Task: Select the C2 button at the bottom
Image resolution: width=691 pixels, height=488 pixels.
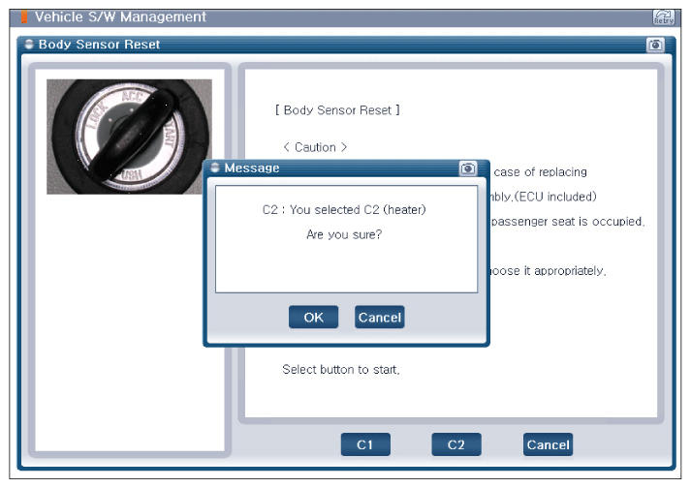Action: [x=455, y=444]
